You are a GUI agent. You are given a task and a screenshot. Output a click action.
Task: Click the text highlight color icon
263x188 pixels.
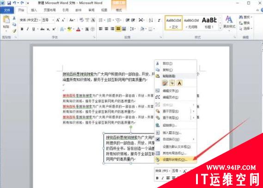click(x=69, y=29)
